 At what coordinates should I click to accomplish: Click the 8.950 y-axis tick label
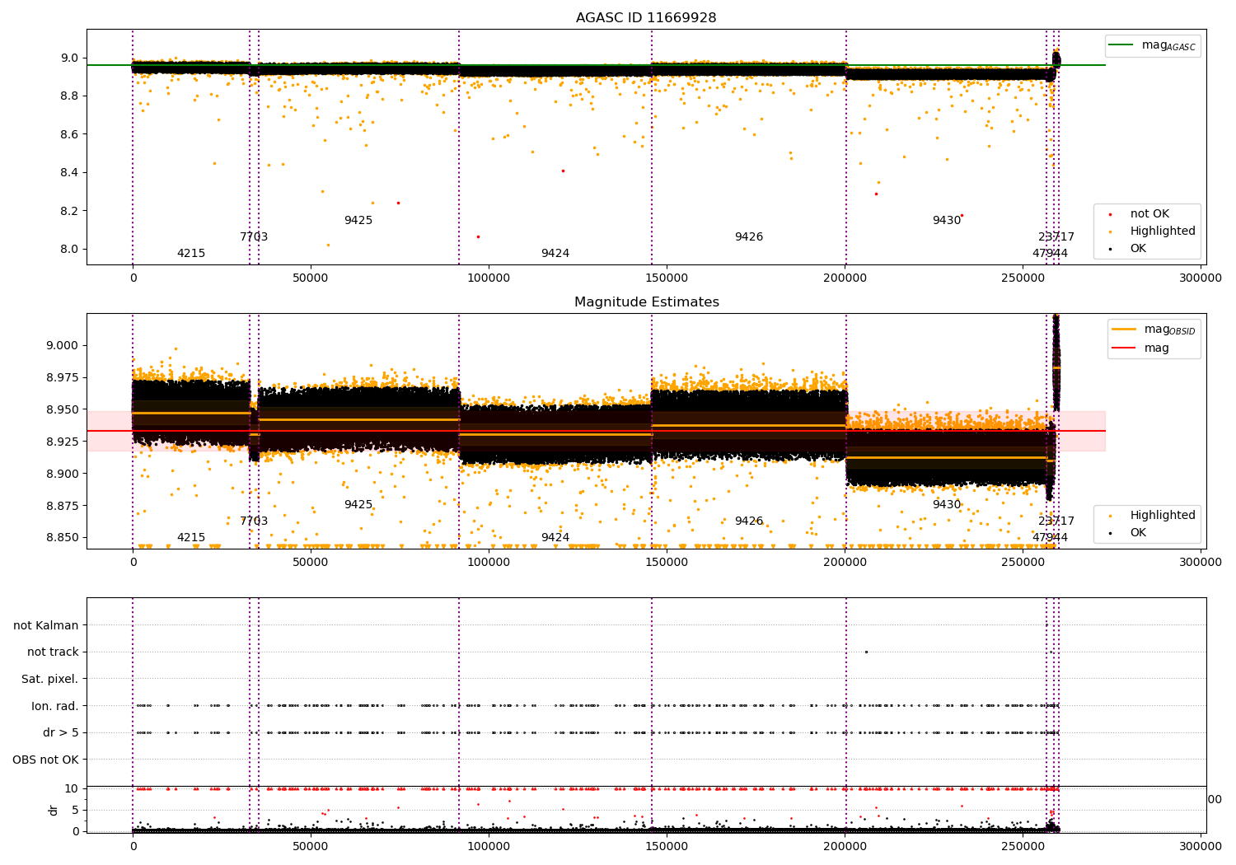62,409
